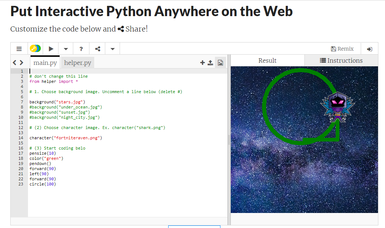Screen dimensions: 385x228
Task: Click the Trinket yellow-green logo icon
Action: [35, 48]
